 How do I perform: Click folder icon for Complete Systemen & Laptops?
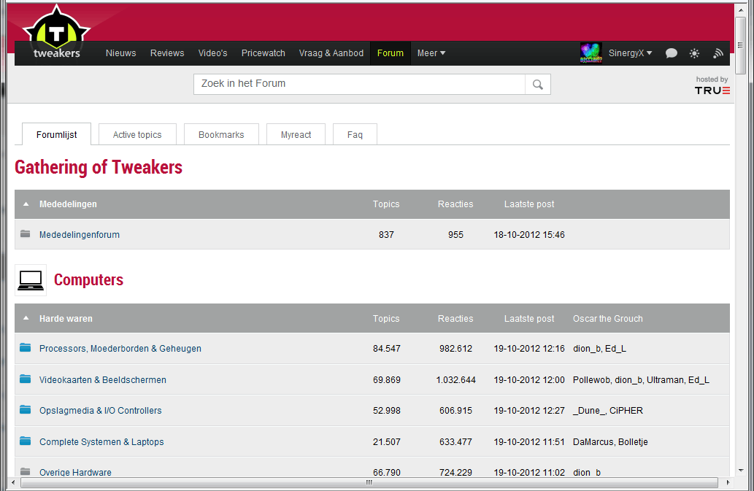point(26,441)
